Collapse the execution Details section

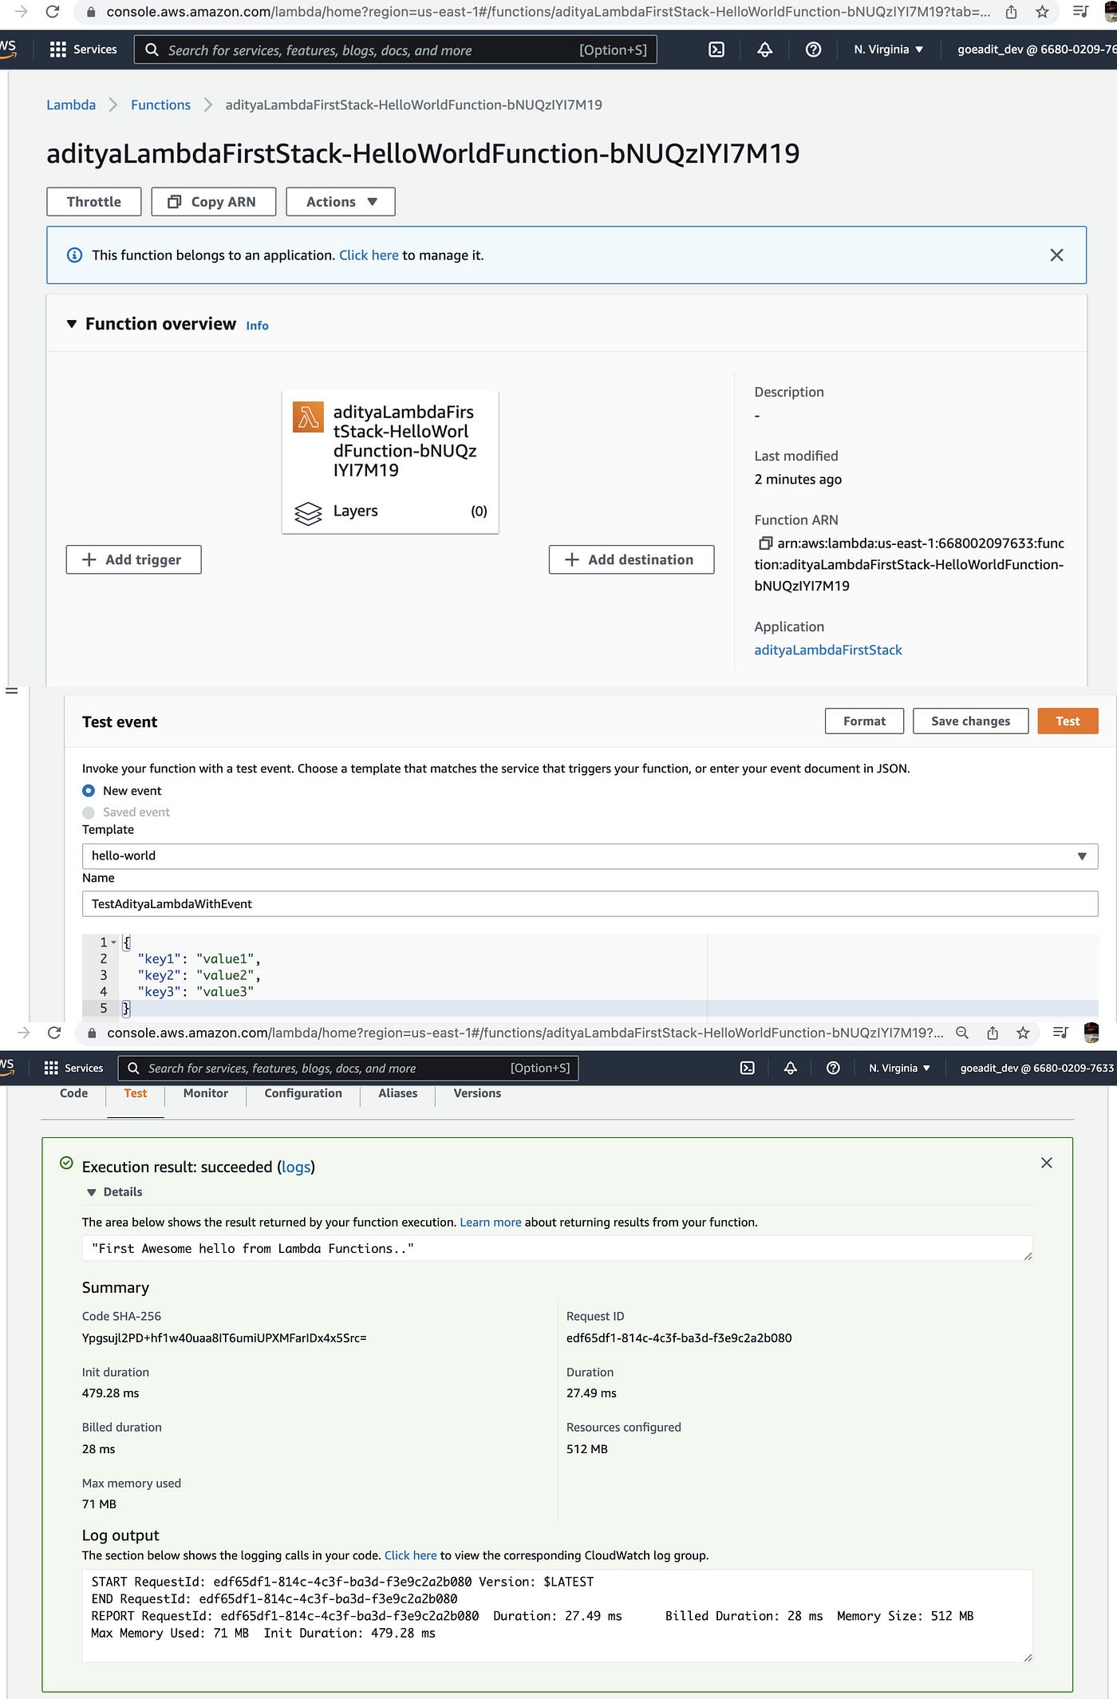(x=92, y=1192)
